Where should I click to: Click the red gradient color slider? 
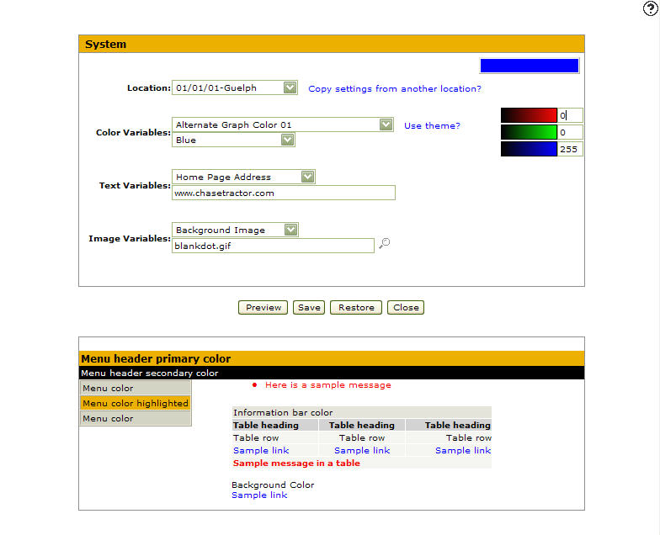[529, 115]
